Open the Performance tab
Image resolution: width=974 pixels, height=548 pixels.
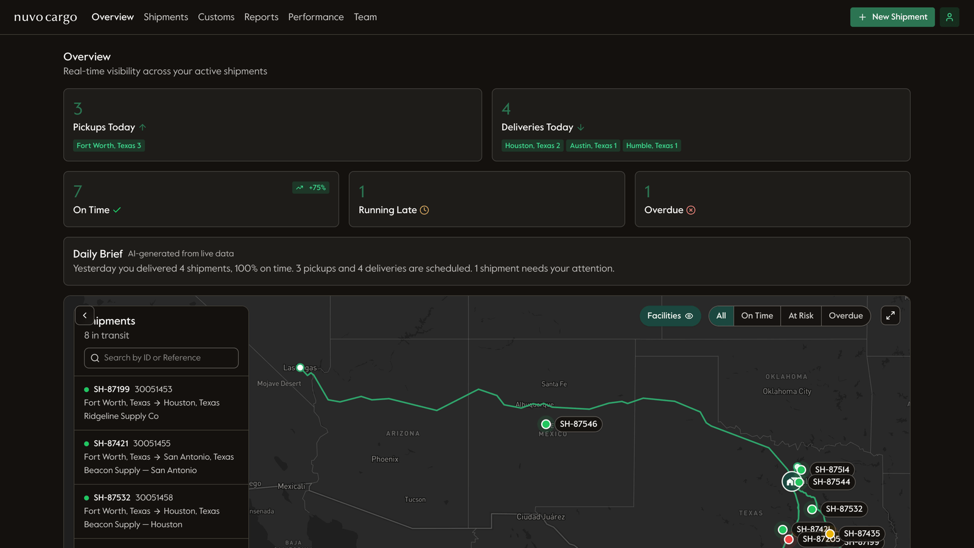click(316, 17)
